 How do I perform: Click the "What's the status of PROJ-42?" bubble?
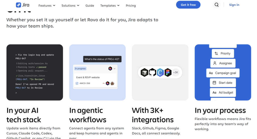point(102,59)
